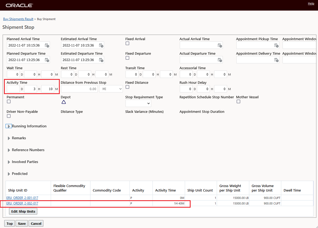
Task: Click the Depot triangle icon
Action: [x=63, y=102]
